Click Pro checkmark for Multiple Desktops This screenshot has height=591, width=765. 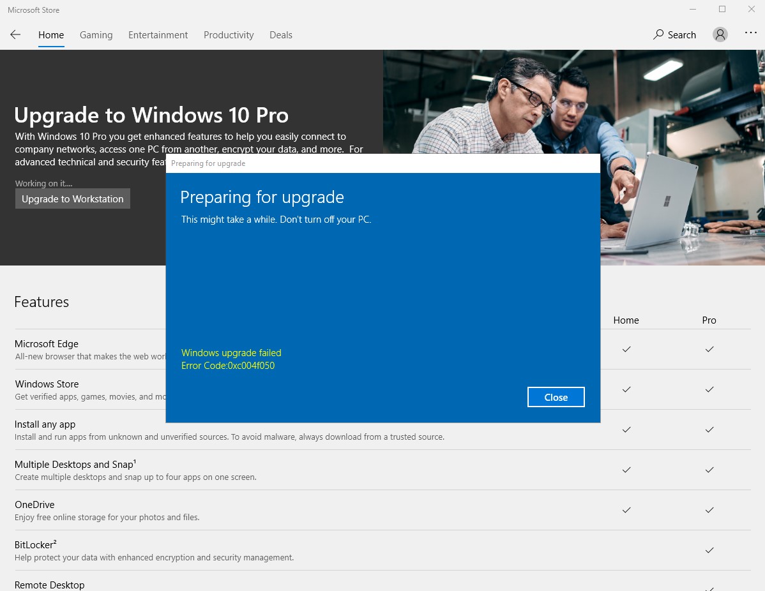tap(709, 470)
